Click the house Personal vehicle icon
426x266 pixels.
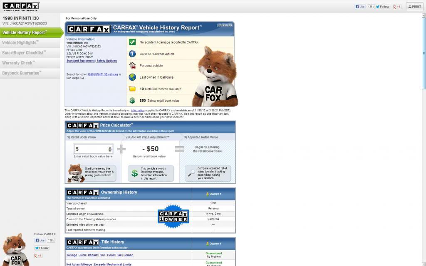[x=132, y=65]
